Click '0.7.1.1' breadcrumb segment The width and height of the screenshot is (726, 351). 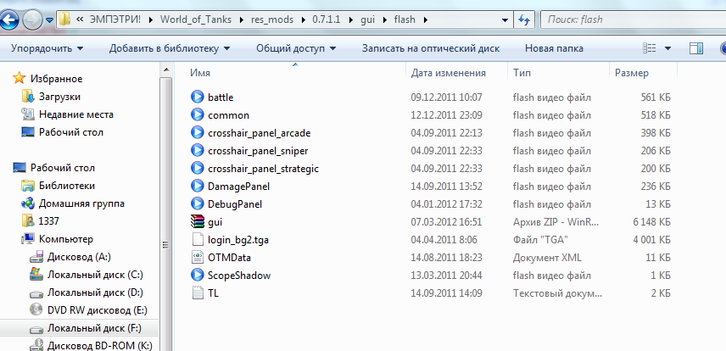click(328, 19)
